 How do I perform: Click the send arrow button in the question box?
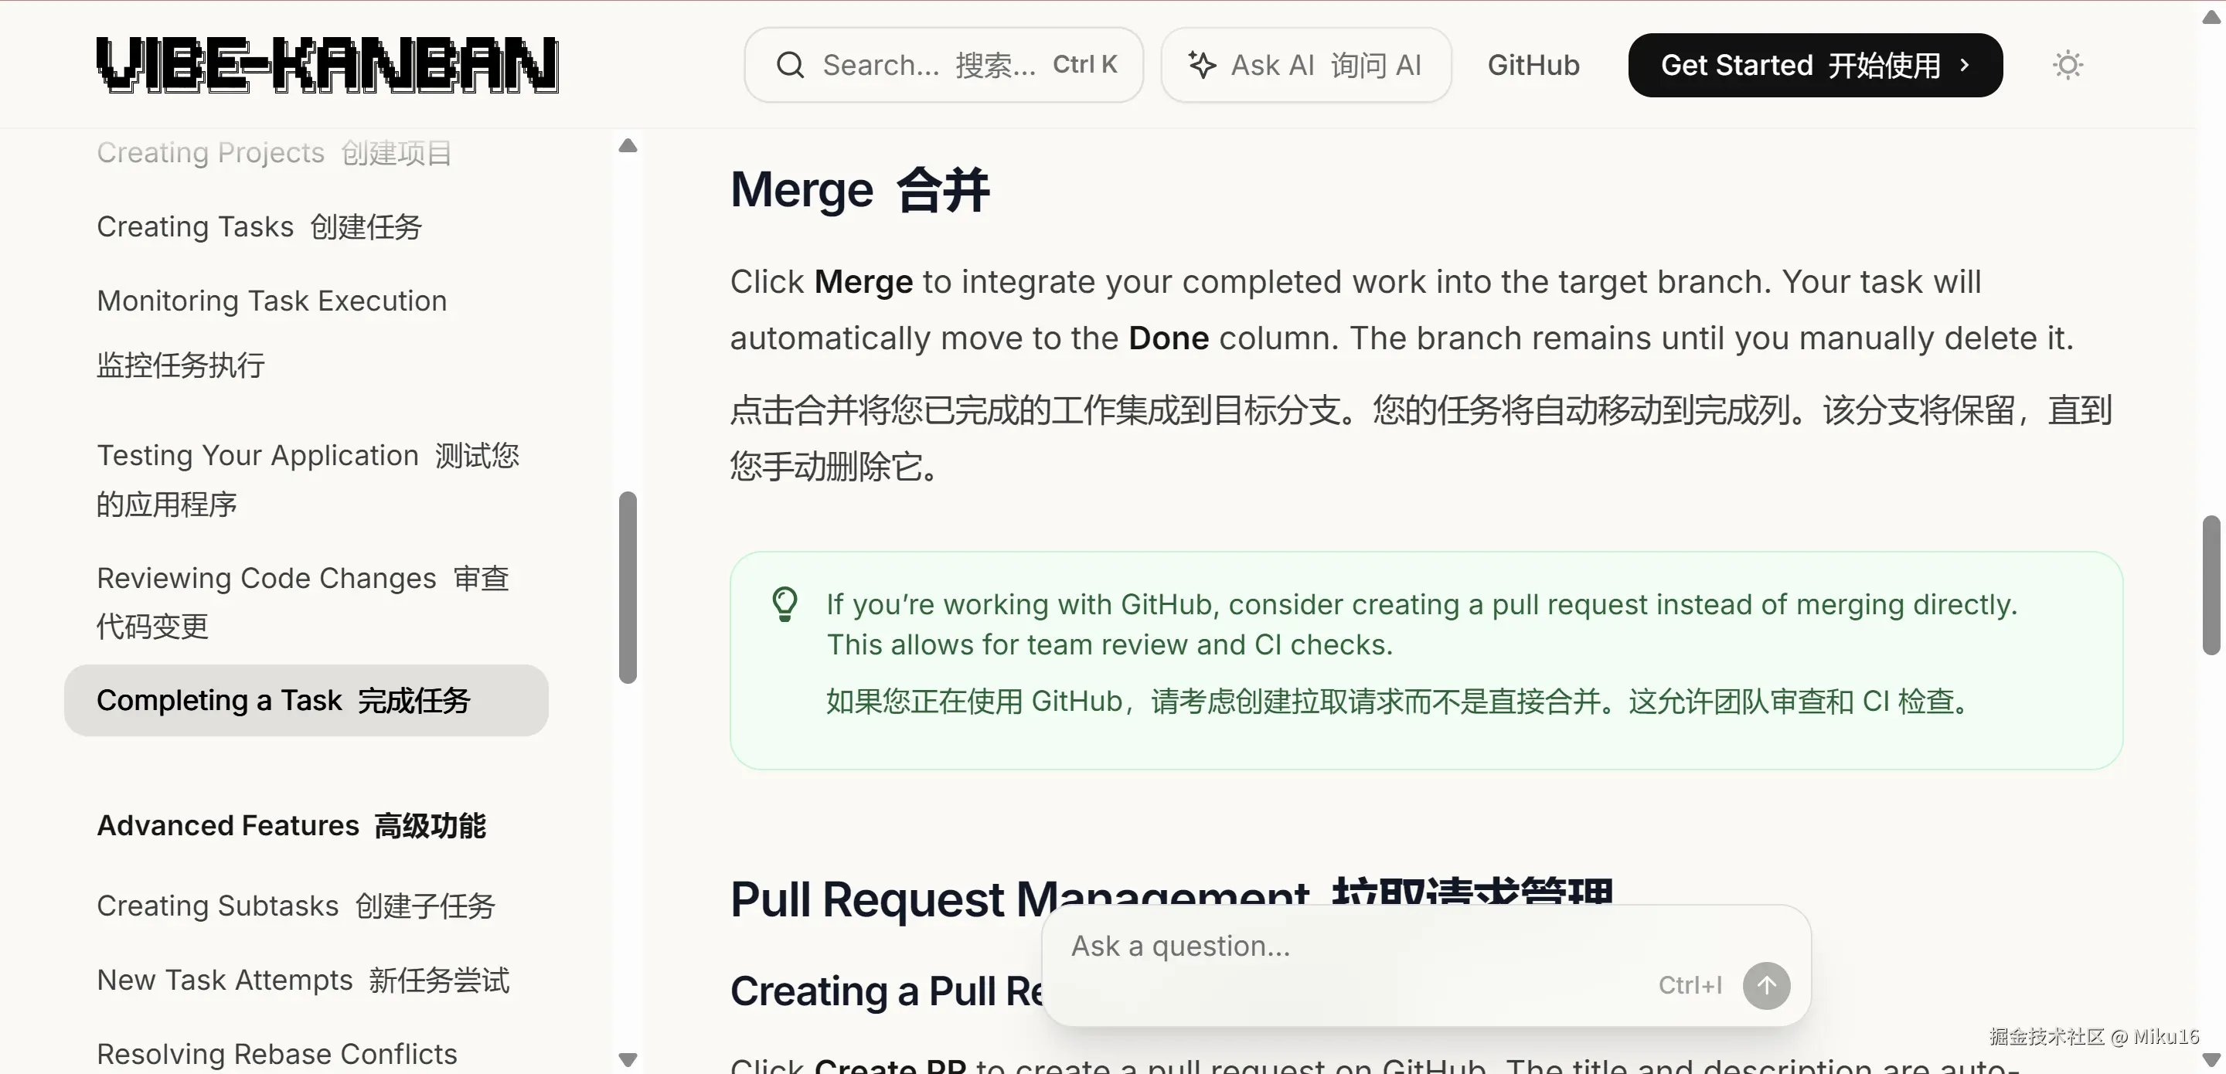(1765, 985)
